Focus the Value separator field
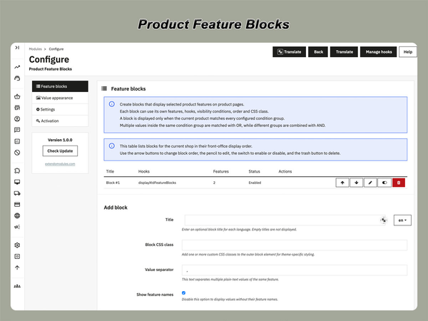 (295, 270)
